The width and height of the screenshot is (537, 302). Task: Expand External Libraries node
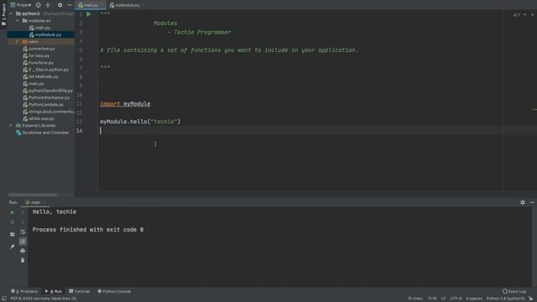[x=11, y=126]
